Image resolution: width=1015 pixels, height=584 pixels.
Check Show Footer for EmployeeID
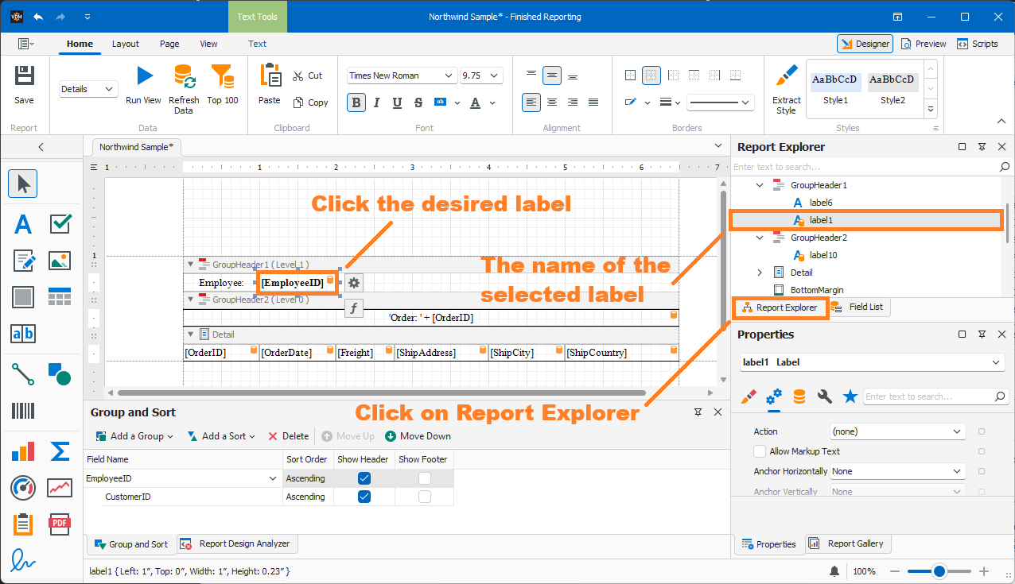(424, 478)
